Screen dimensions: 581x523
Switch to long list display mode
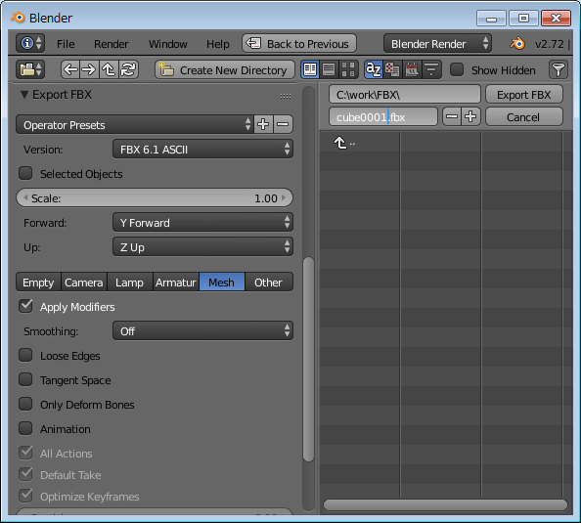pyautogui.click(x=329, y=69)
